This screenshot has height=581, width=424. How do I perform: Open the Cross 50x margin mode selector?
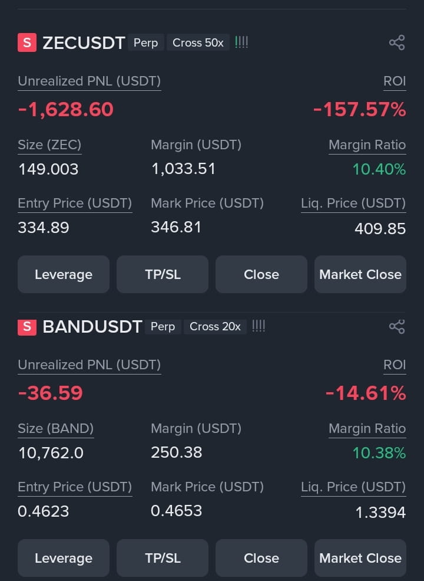point(198,42)
